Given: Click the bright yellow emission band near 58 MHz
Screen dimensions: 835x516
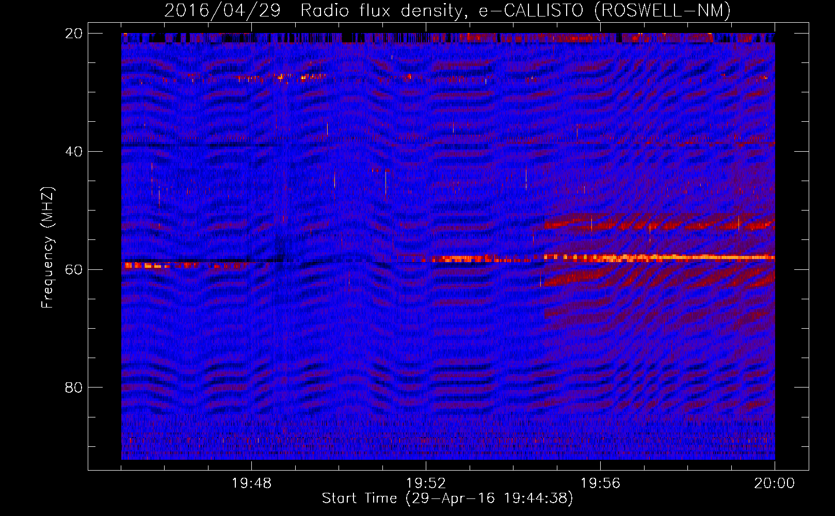Looking at the screenshot, I should coord(660,257).
